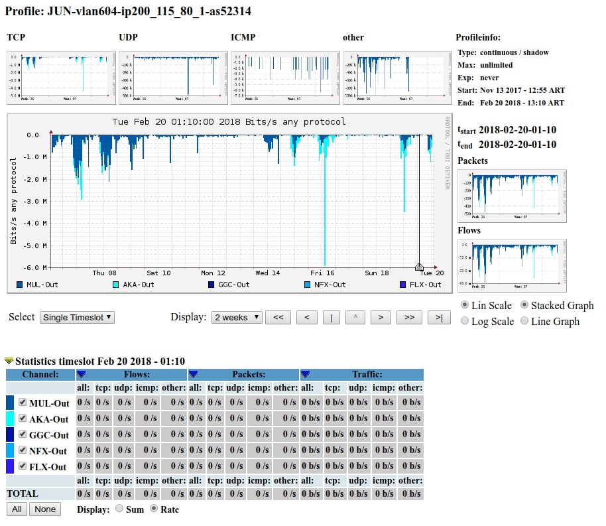This screenshot has width=606, height=526.
Task: Uncheck the MUL-Out channel checkbox
Action: click(x=23, y=403)
